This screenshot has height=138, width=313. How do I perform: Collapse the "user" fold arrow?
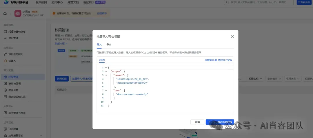coord(106,90)
